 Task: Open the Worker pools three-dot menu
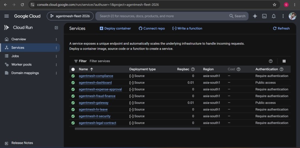tap(56, 65)
